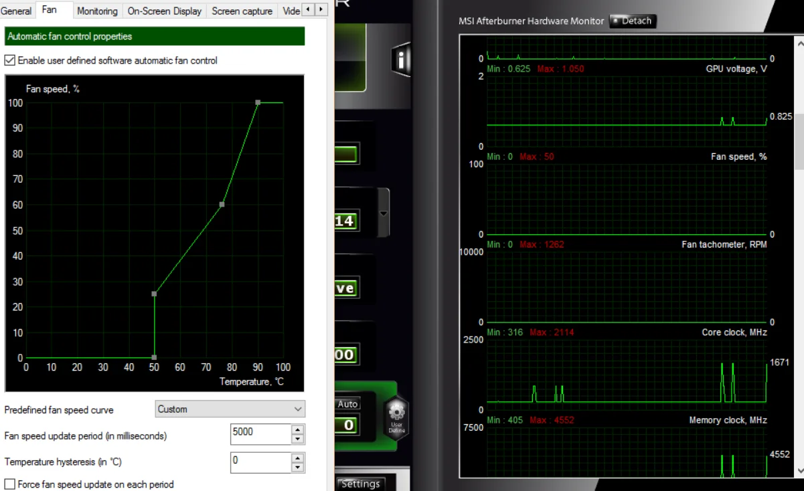Click the fan speed update period field
The width and height of the screenshot is (804, 491).
coord(261,434)
